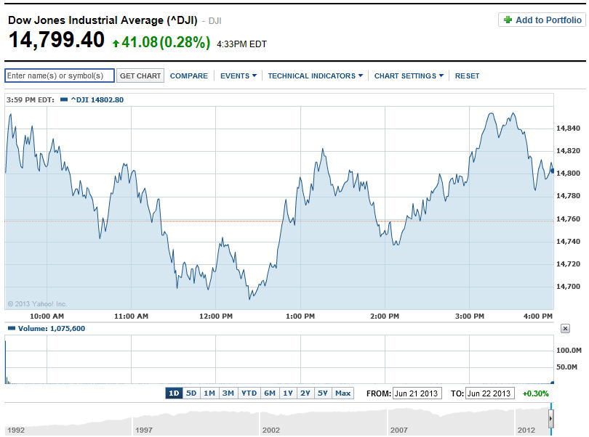Click the green plus Add to Portfolio icon
The image size is (589, 437).
(x=508, y=20)
